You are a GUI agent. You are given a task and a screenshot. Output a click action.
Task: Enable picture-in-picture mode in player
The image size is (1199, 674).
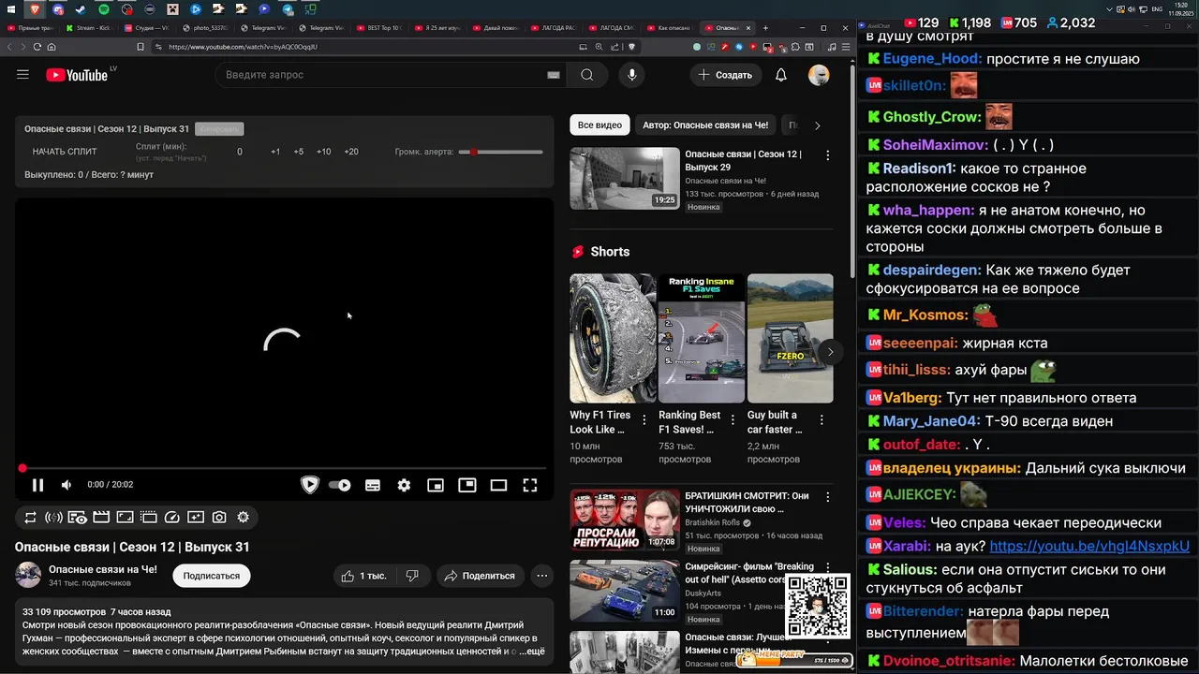(x=467, y=485)
